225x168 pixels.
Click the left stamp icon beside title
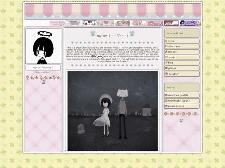tap(93, 34)
